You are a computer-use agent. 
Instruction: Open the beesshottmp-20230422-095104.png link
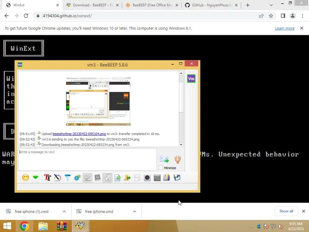coord(79,134)
